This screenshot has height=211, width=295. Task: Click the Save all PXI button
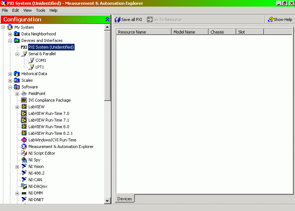128,20
